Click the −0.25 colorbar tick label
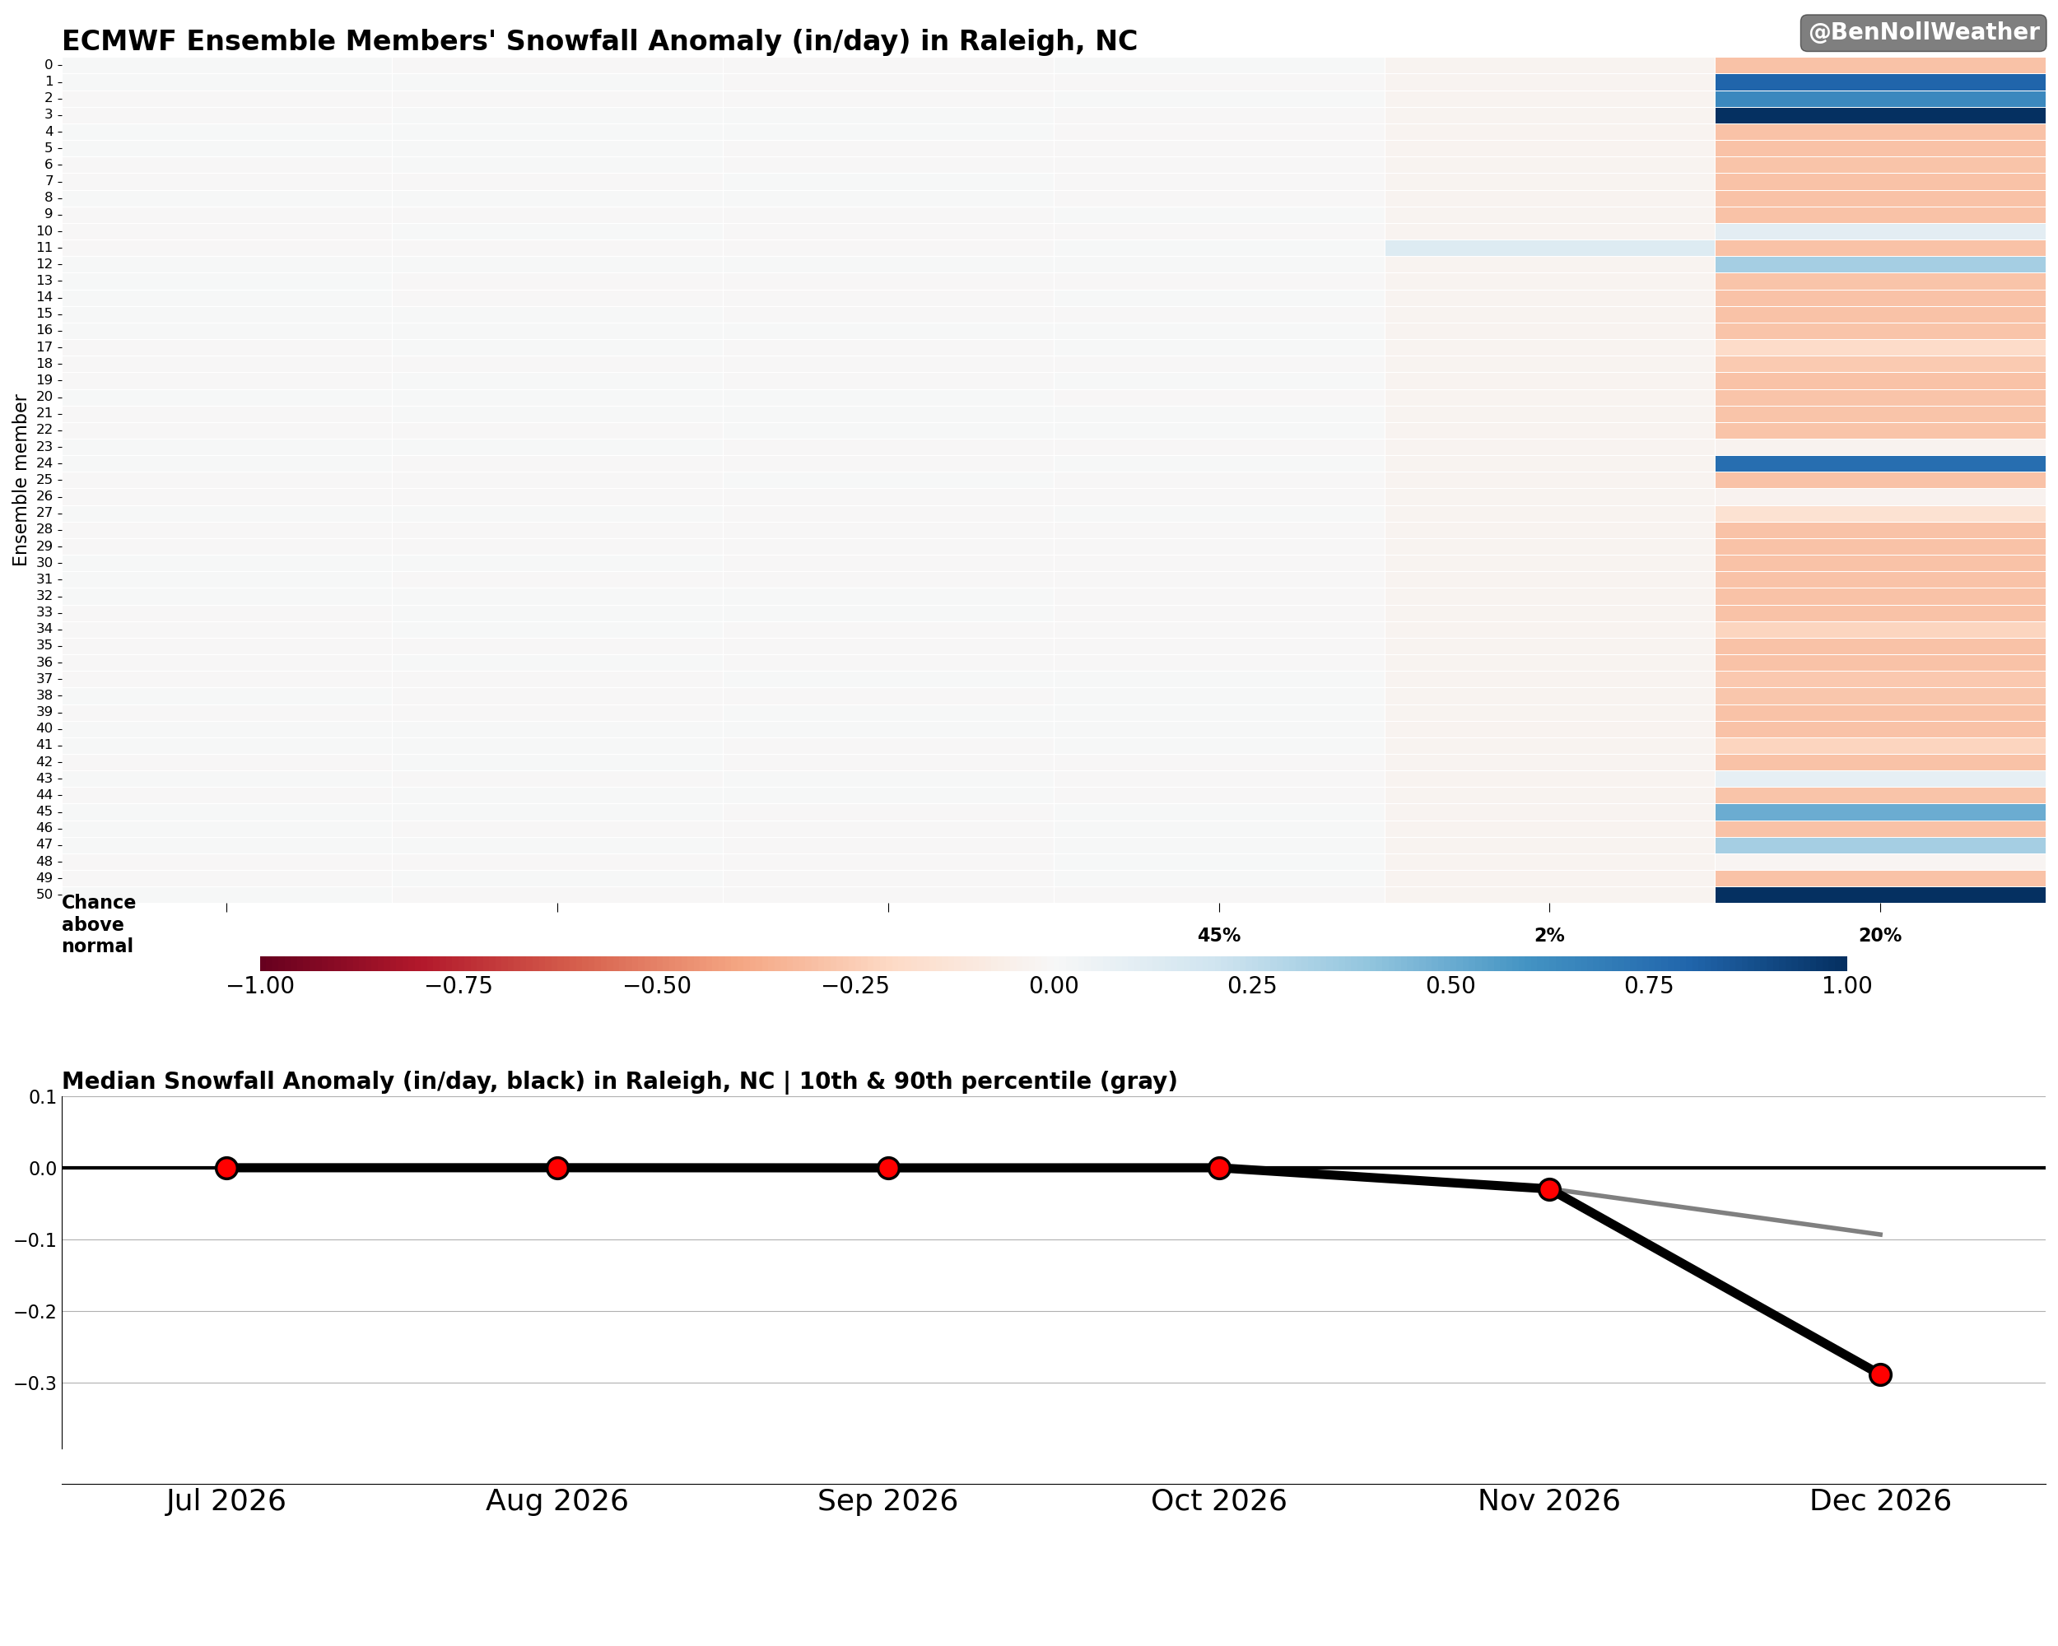This screenshot has height=1646, width=2058. click(855, 987)
